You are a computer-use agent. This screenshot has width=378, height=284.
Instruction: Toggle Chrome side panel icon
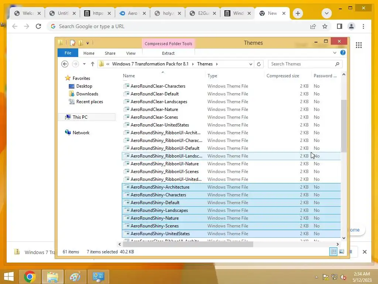tap(340, 26)
